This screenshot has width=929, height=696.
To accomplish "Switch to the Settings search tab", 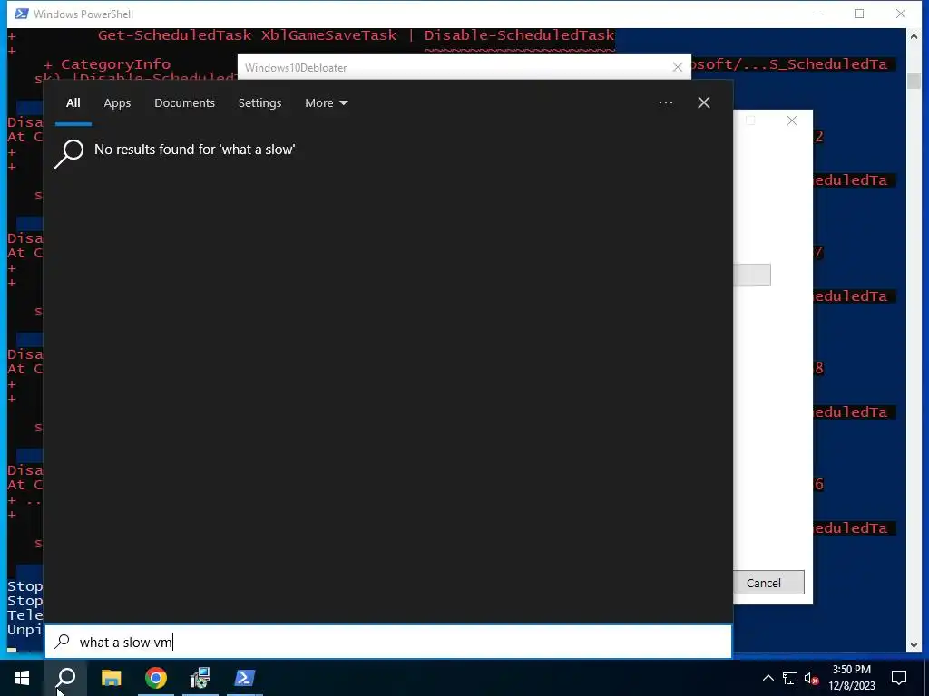I will (x=259, y=103).
